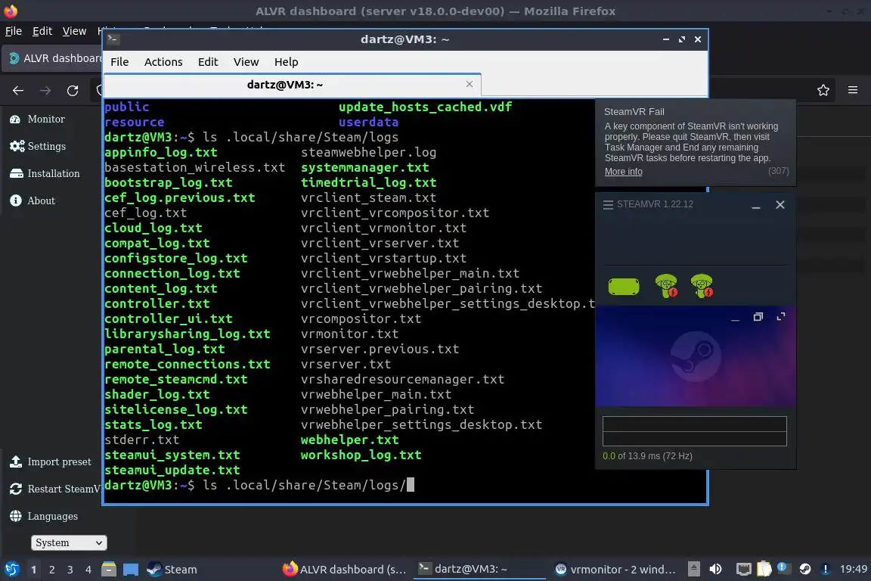Open Firefox Edit menu
Image resolution: width=871 pixels, height=581 pixels.
42,31
